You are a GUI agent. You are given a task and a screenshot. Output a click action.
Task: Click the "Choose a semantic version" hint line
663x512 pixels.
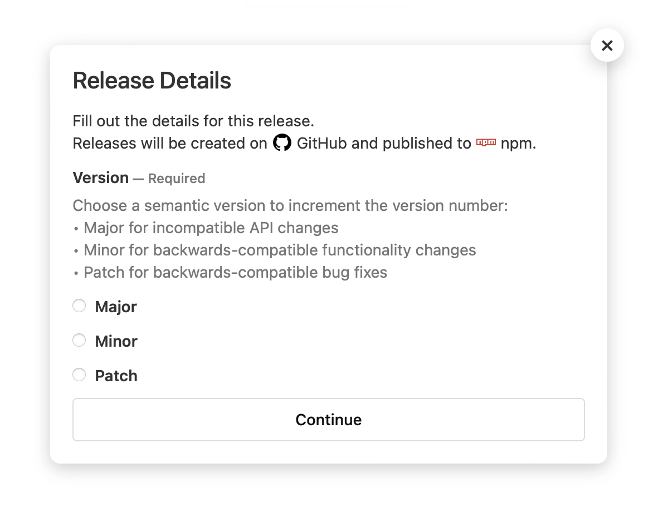pos(290,206)
